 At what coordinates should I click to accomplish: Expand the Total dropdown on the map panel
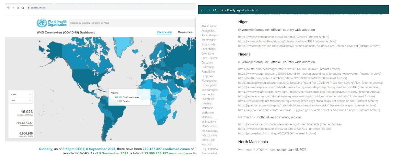point(21,101)
